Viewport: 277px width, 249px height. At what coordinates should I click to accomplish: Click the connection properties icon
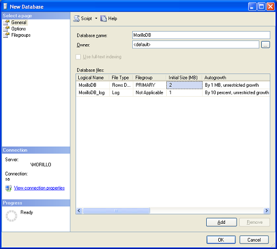[8, 188]
